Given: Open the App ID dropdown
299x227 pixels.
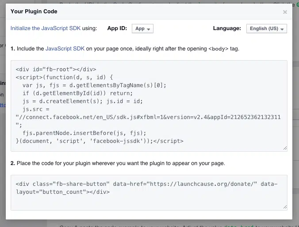Looking at the screenshot, I should tap(142, 29).
